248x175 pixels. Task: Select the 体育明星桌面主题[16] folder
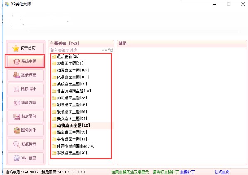click(74, 146)
